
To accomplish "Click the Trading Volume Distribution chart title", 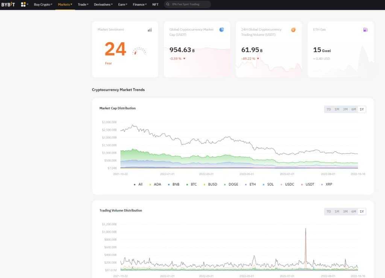I will 121,210.
